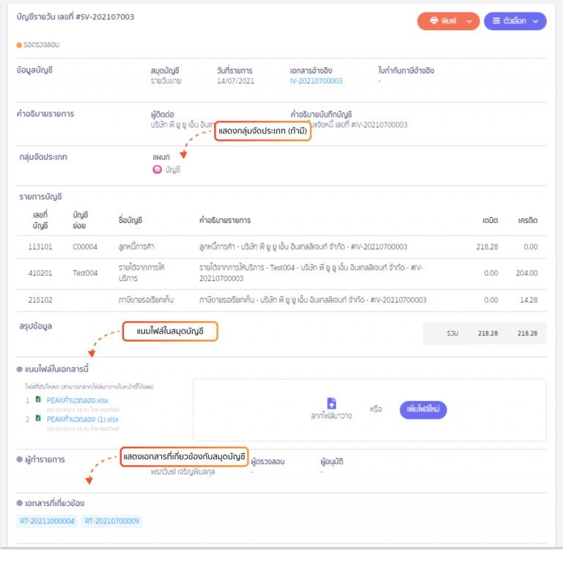Click the upload file icon in drop zone
The width and height of the screenshot is (563, 586).
[x=331, y=403]
